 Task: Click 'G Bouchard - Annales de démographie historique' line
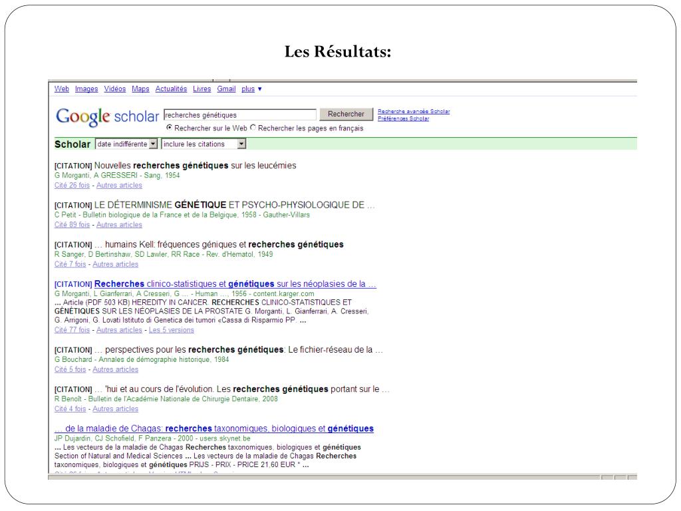coord(142,359)
